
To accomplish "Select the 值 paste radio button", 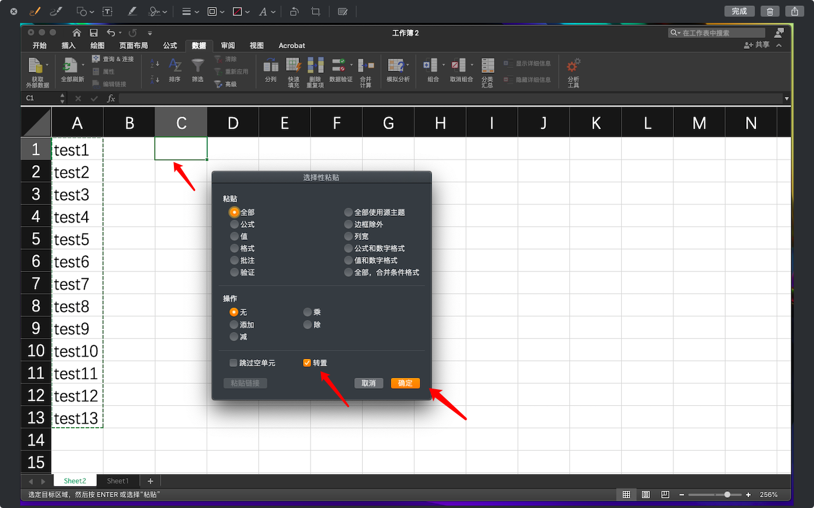I will tap(235, 236).
